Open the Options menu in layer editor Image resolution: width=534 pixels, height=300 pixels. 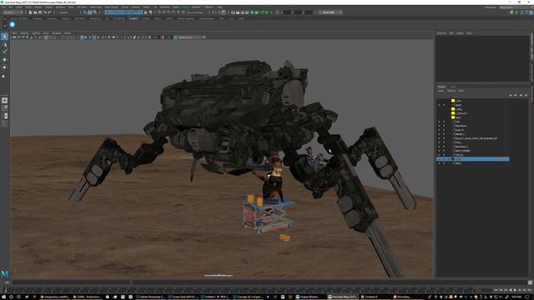[x=451, y=91]
